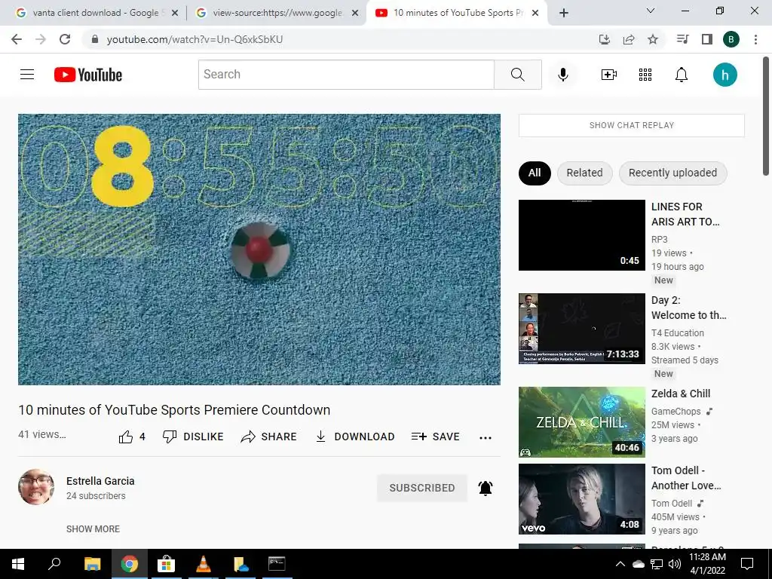Viewport: 772px width, 579px height.
Task: Start voice search with microphone icon
Action: 562,75
